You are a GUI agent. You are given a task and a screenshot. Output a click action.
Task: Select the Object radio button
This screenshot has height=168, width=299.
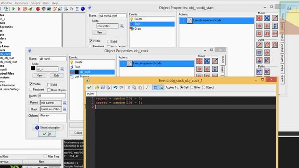click(204, 87)
